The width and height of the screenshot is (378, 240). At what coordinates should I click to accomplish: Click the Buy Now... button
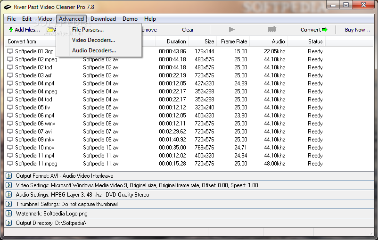[358, 30]
